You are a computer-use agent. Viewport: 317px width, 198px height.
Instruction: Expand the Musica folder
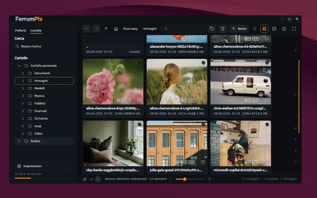pyautogui.click(x=23, y=96)
